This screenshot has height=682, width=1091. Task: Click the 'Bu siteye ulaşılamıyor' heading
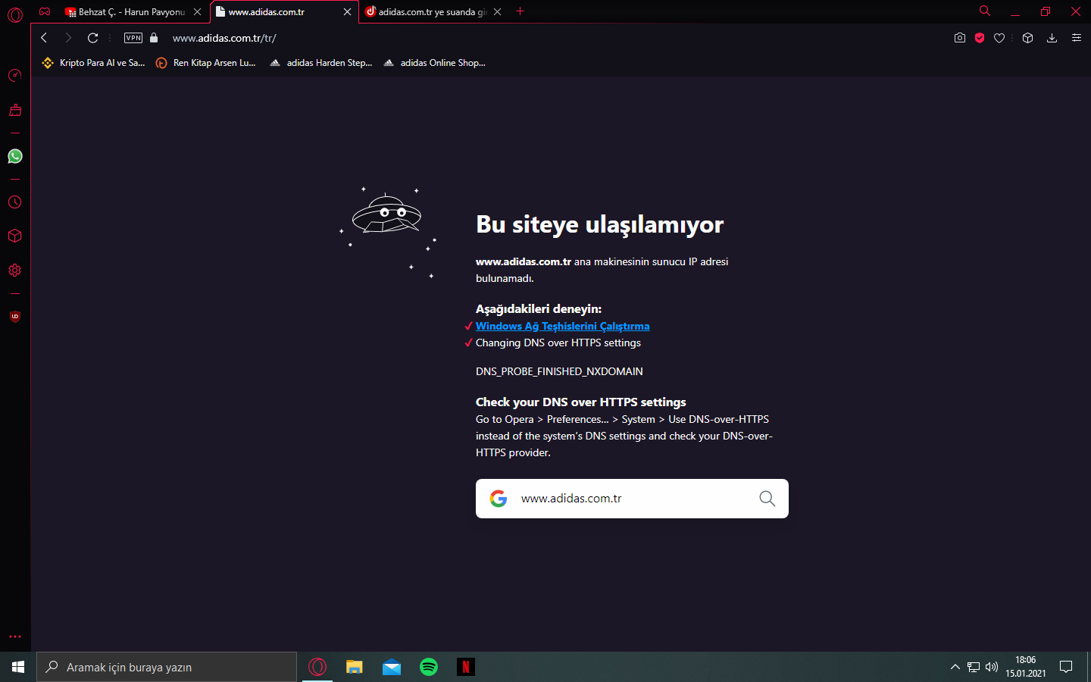599,224
